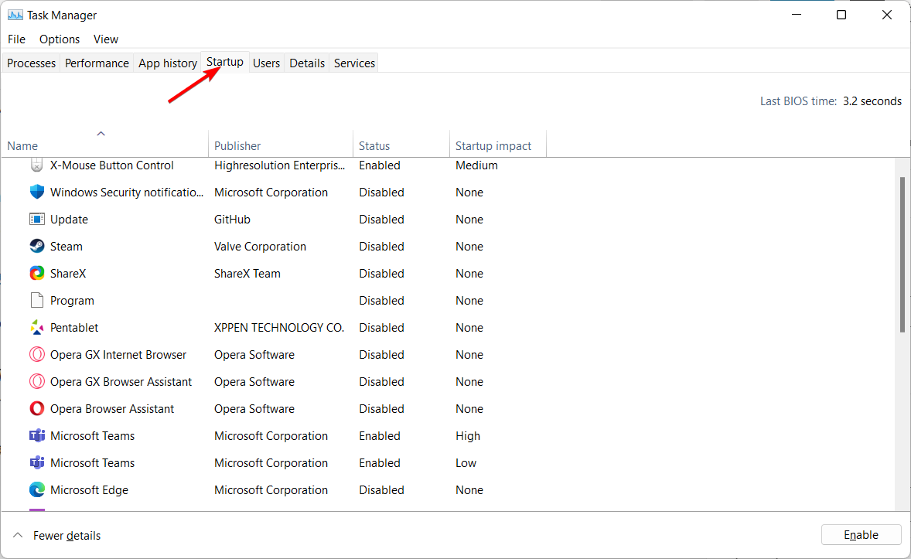Switch to the Performance tab
The width and height of the screenshot is (911, 559).
point(97,63)
